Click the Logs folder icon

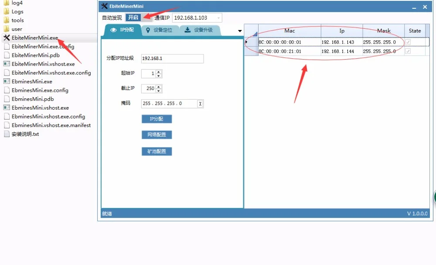click(x=7, y=11)
